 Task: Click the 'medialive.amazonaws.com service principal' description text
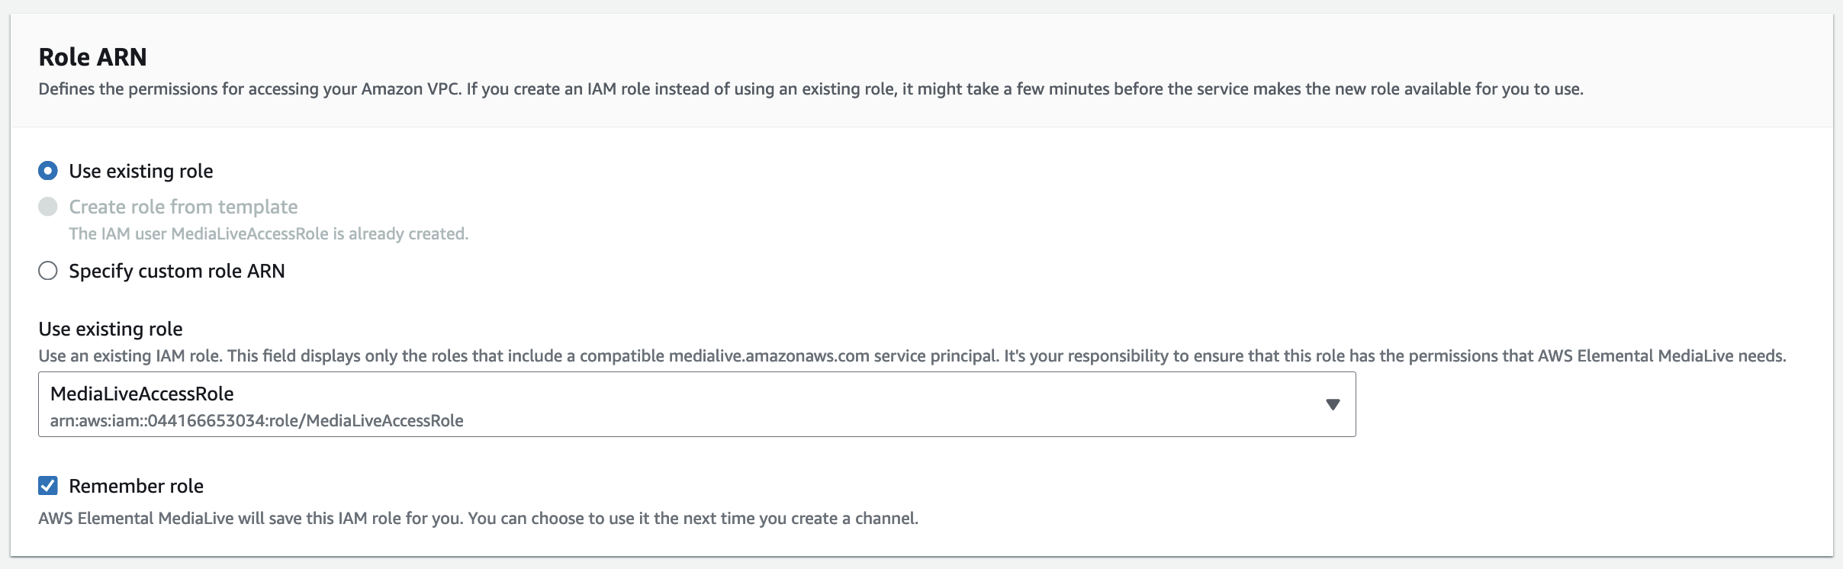(x=833, y=356)
